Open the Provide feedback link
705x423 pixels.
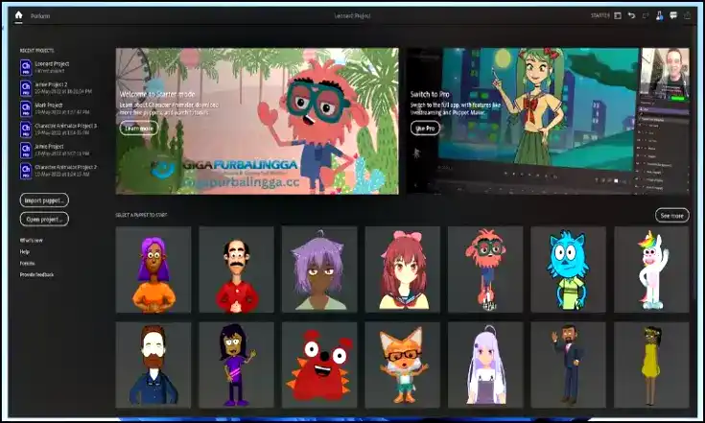coord(36,274)
